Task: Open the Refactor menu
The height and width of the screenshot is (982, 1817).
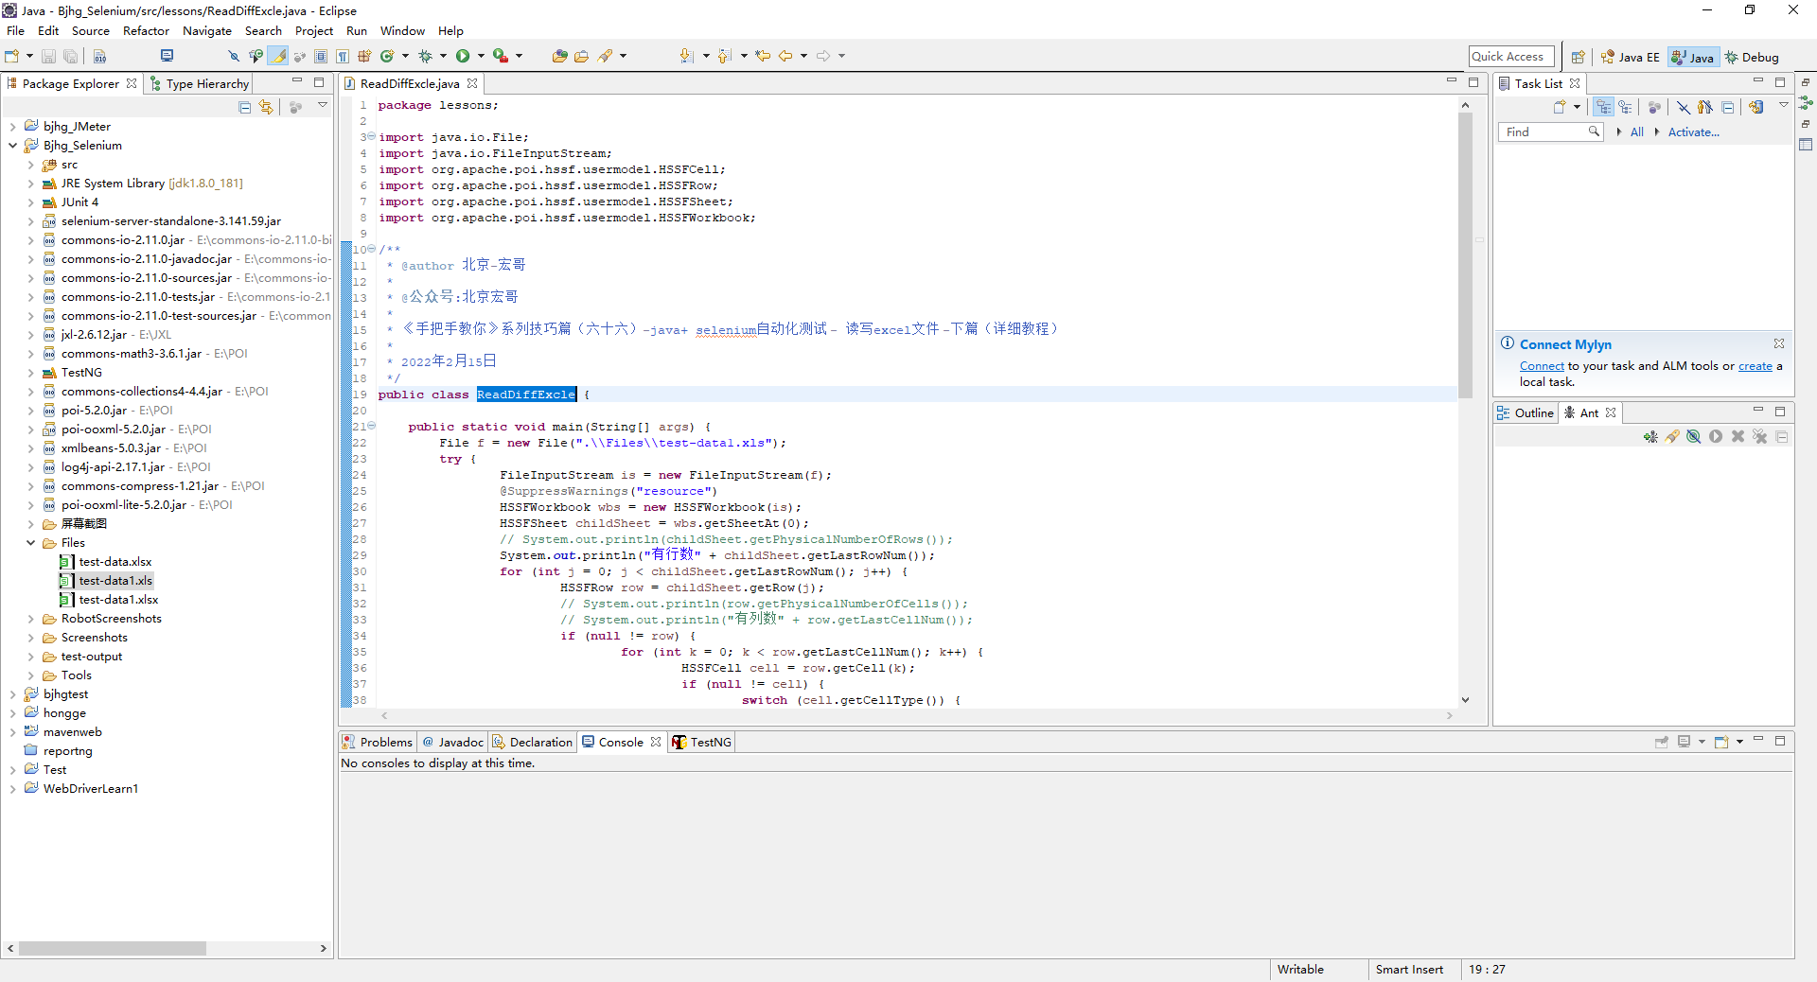Action: click(146, 31)
